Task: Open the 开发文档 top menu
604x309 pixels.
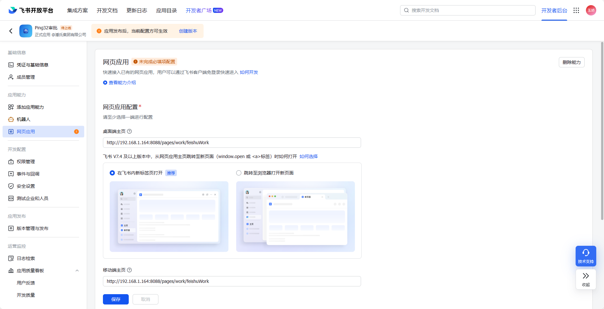Action: [x=107, y=10]
